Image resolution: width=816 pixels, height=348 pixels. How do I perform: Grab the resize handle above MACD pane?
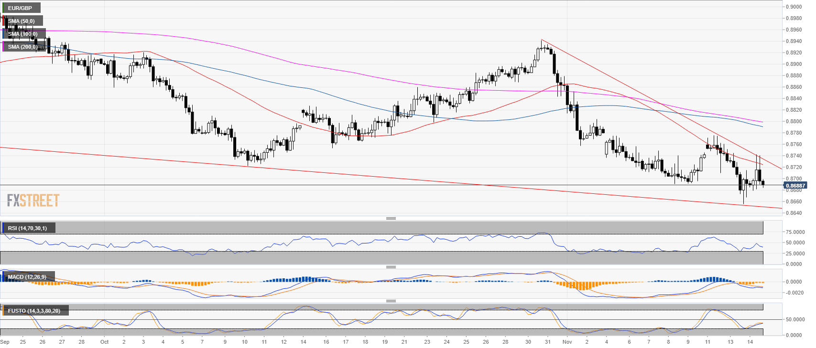coord(391,267)
